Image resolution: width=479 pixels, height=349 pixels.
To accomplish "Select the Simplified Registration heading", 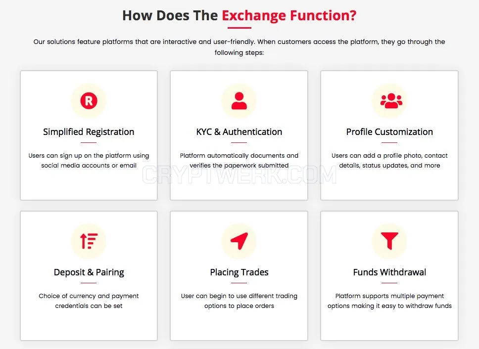I will pos(89,132).
